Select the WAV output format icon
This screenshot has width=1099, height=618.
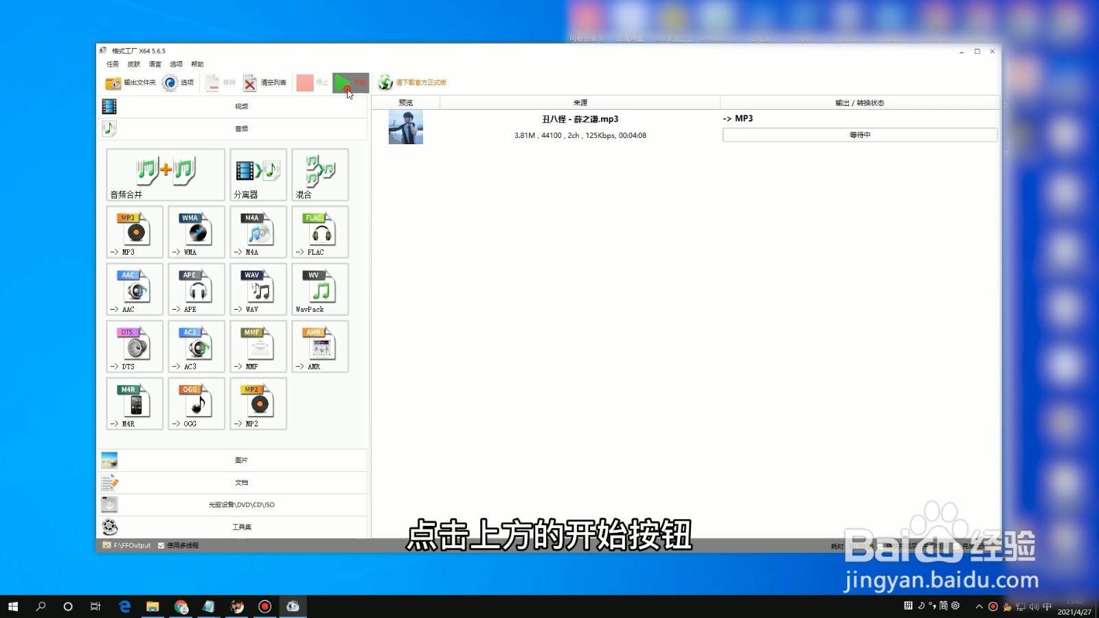pyautogui.click(x=258, y=289)
